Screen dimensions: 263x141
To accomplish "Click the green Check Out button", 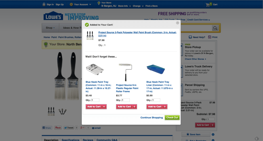I will coord(172,117).
